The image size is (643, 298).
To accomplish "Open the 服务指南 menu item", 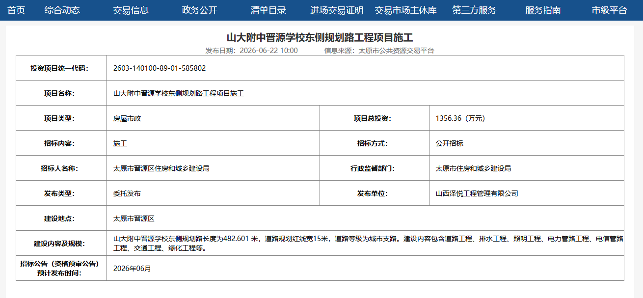I will click(543, 10).
